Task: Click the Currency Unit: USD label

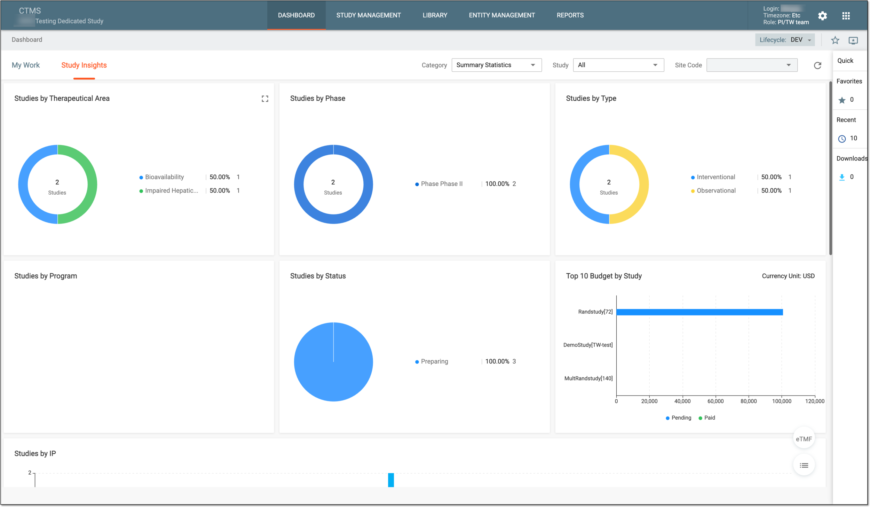Action: click(x=788, y=276)
